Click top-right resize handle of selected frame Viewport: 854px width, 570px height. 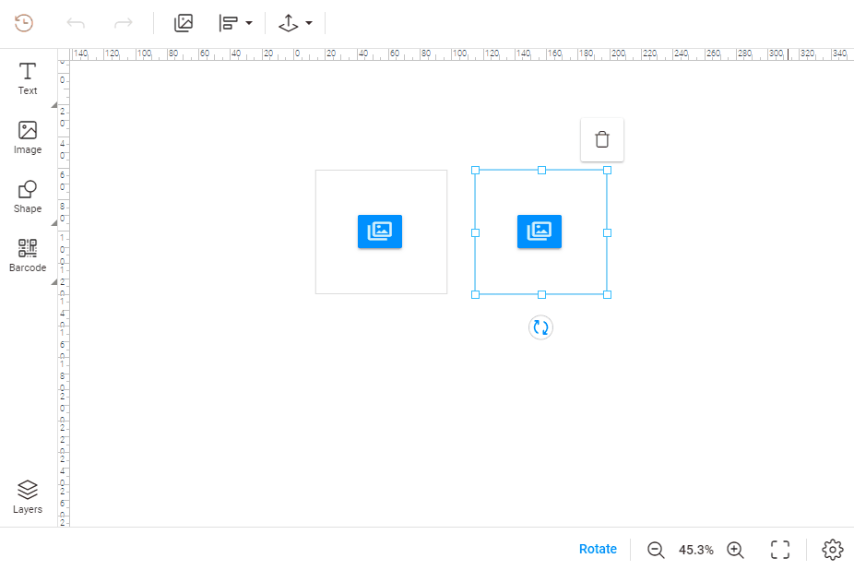tap(607, 171)
